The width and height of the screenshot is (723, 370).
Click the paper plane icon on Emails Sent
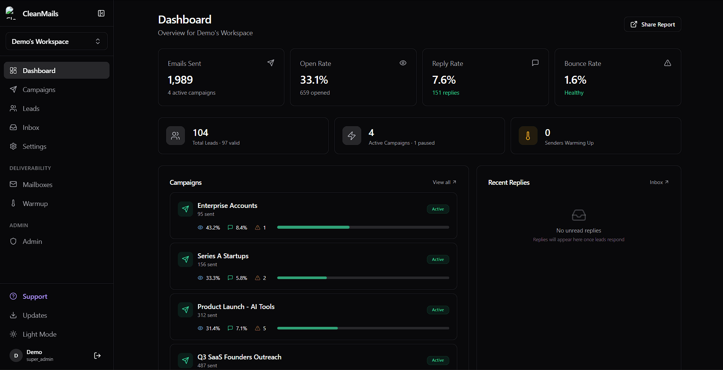[271, 63]
